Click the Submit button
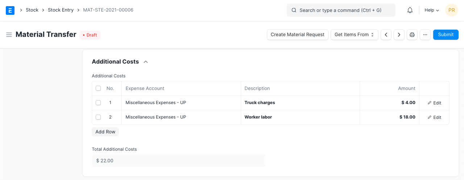 pos(446,35)
